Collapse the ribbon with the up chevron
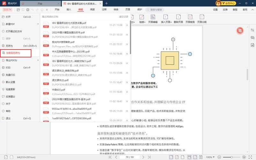256x160 pixels. click(252, 10)
